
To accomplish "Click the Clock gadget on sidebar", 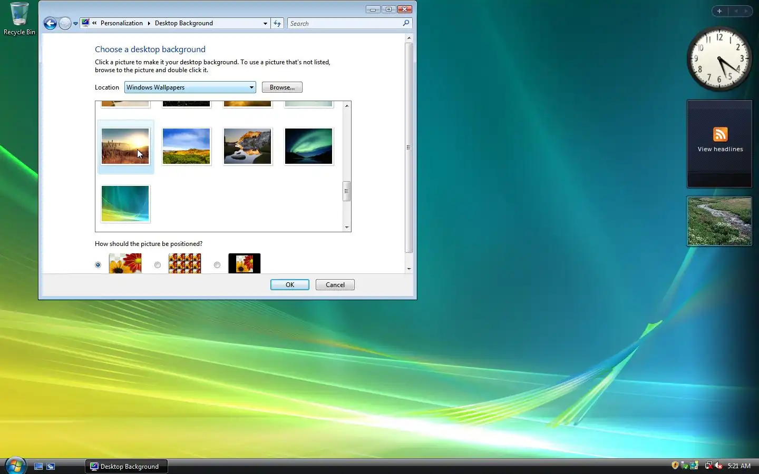I will pos(719,59).
